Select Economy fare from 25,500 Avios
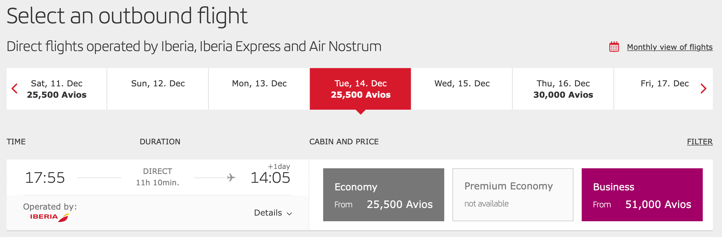 (x=383, y=194)
